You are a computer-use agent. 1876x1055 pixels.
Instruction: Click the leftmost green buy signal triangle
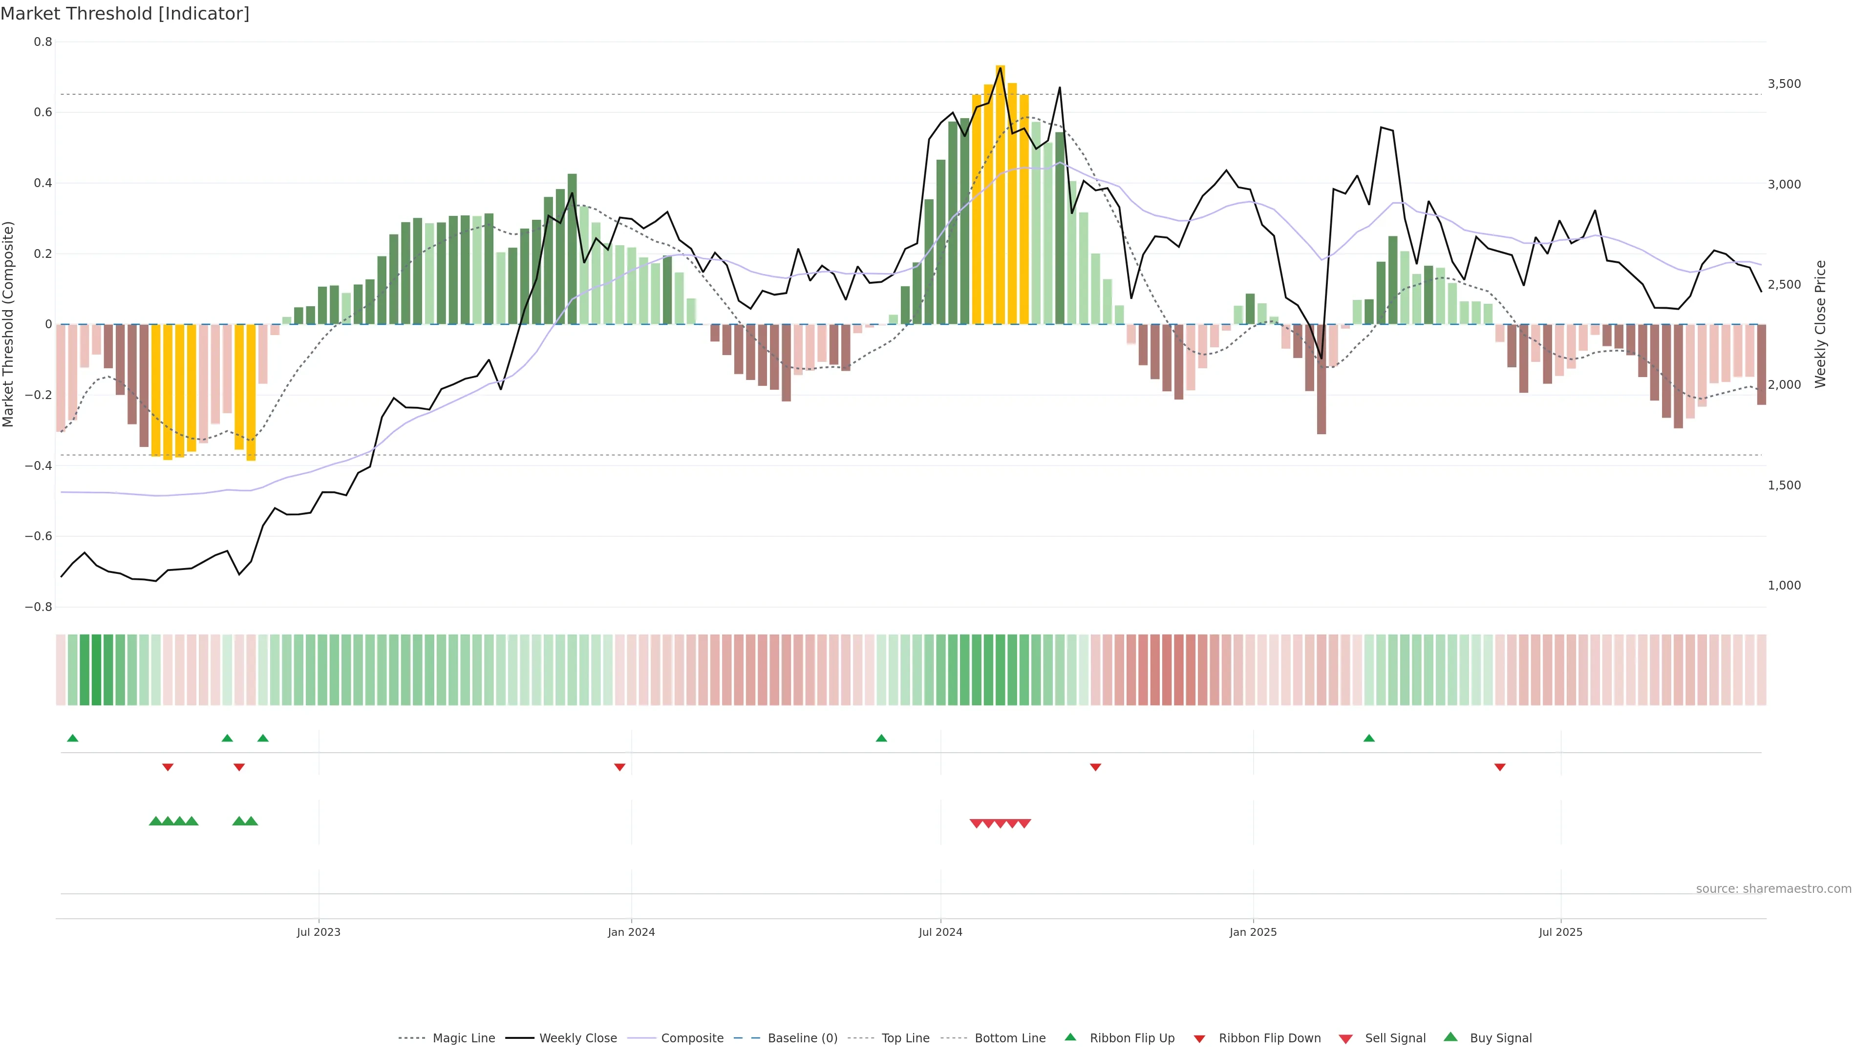(x=155, y=821)
